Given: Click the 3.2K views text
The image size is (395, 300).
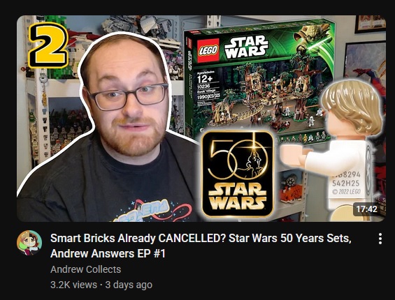Looking at the screenshot, I should coord(73,285).
